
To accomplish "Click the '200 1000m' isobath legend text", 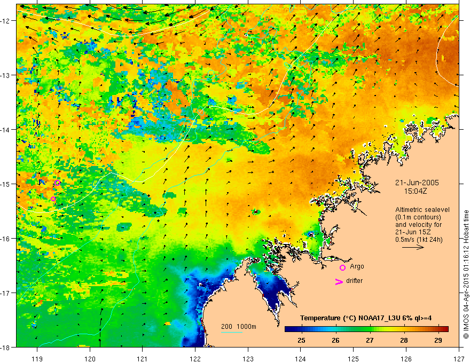I will pyautogui.click(x=239, y=327).
